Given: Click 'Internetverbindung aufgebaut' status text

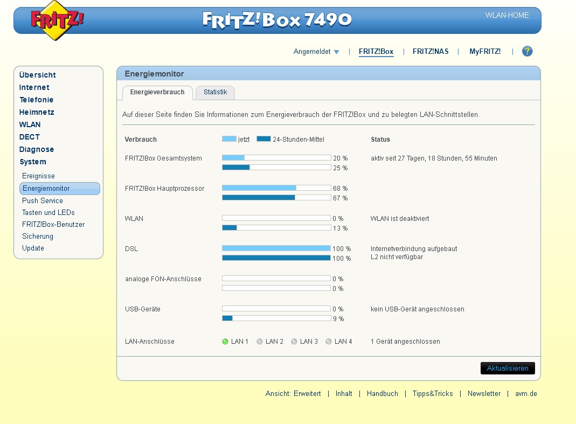Looking at the screenshot, I should (414, 249).
